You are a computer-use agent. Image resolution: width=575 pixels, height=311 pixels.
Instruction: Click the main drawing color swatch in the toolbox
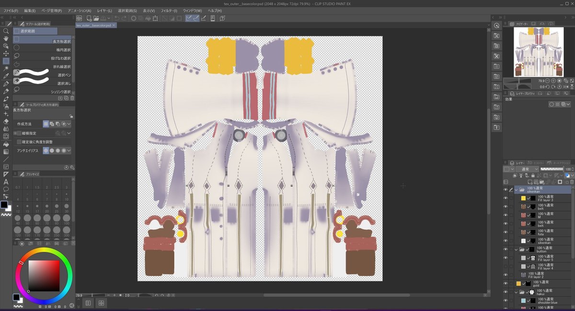(x=4, y=205)
